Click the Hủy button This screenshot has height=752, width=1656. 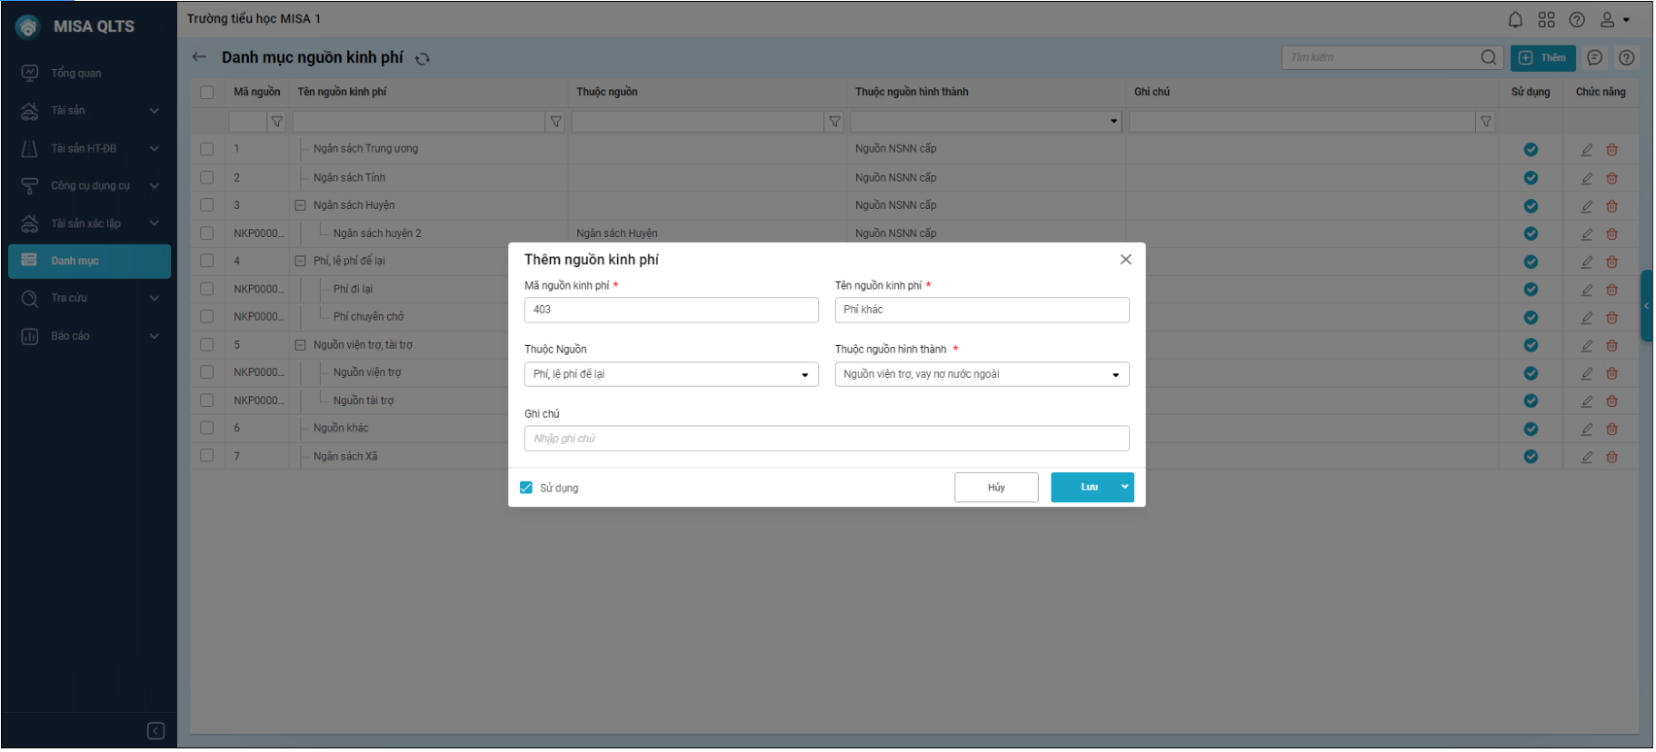click(x=995, y=488)
